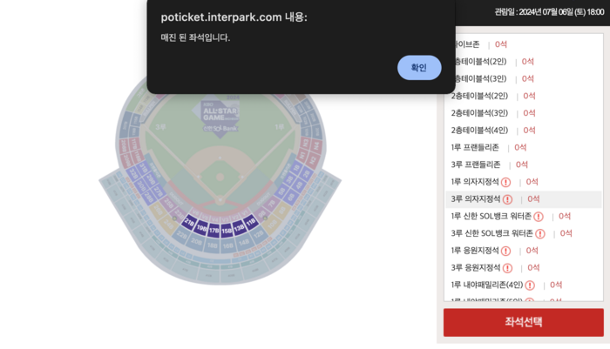Open info icon for 3루 신한 SOL뱅크 워터존
The image size is (610, 349).
[x=540, y=233]
